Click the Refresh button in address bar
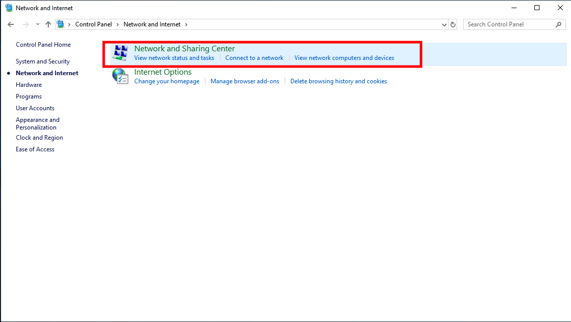571x322 pixels. [x=453, y=25]
